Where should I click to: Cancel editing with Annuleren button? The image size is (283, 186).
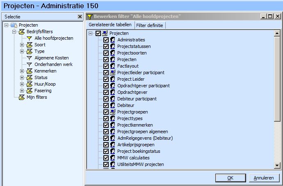click(264, 178)
